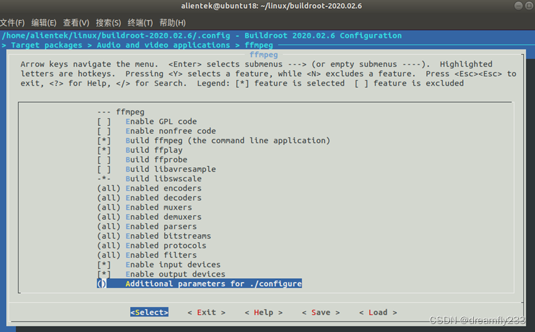Edit Enabled parsers value

[147, 227]
